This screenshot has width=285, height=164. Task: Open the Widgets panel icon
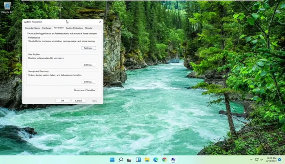point(138,160)
